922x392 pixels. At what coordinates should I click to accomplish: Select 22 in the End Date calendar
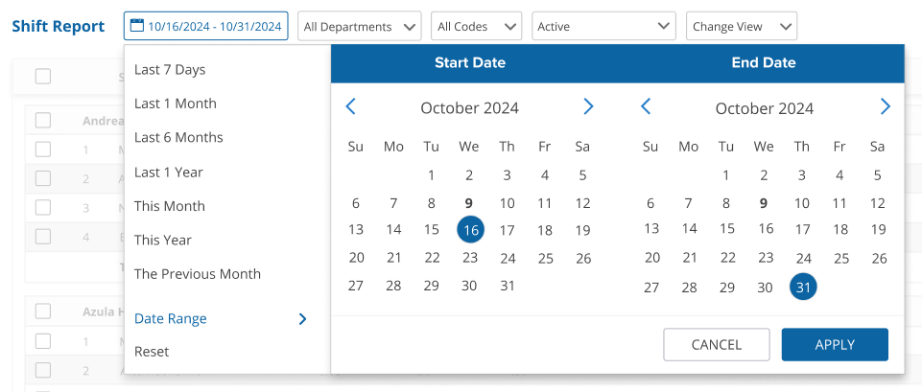click(x=728, y=258)
